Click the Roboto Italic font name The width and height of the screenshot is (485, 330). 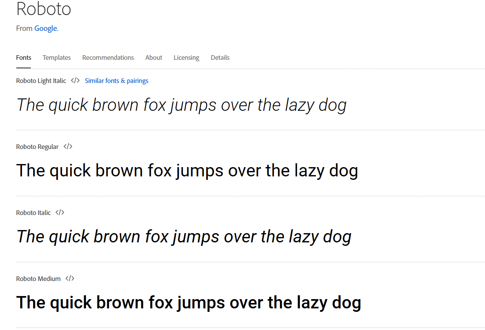33,213
